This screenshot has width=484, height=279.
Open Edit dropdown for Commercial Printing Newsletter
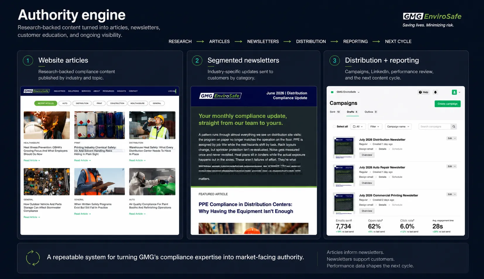(451, 194)
